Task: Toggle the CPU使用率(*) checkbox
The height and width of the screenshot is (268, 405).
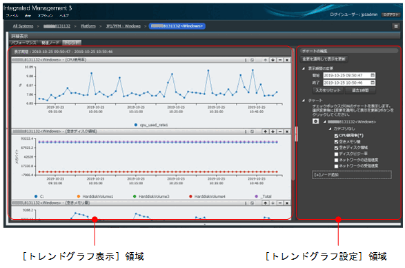Action: [x=336, y=136]
